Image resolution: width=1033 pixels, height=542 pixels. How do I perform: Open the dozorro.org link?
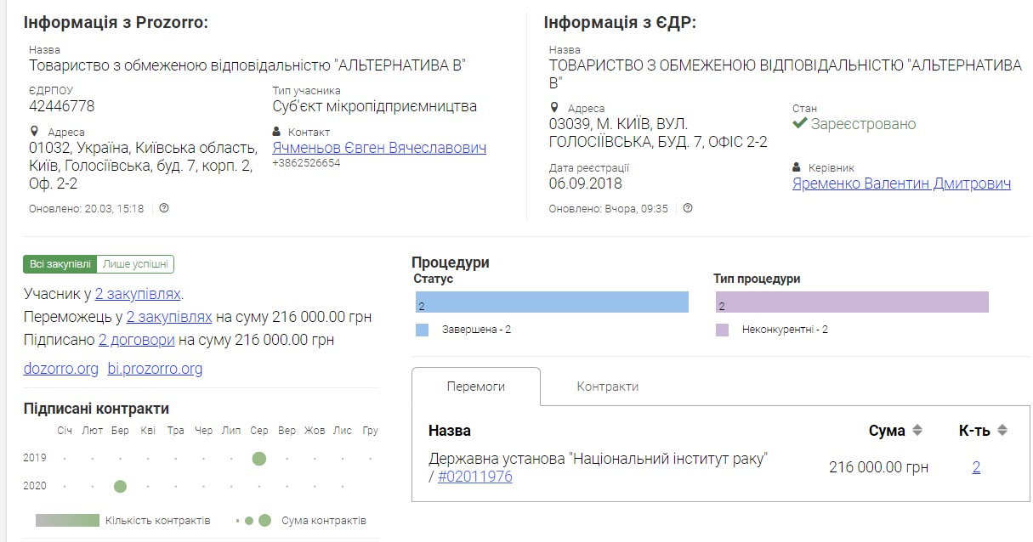61,369
